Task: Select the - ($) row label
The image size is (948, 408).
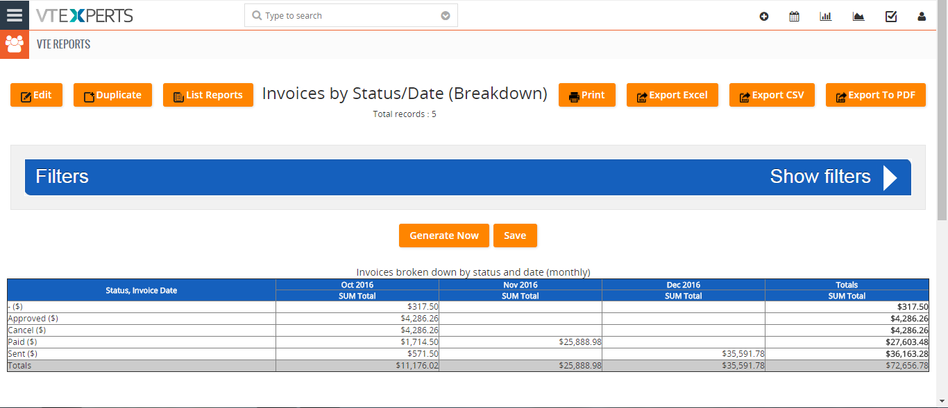Action: coord(15,307)
